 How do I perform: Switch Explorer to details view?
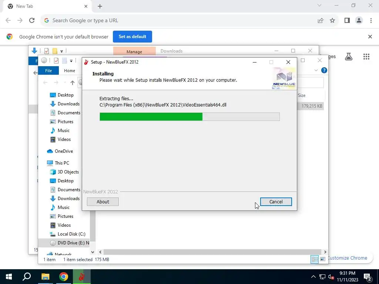pos(315,259)
